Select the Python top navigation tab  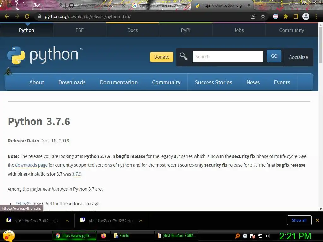(26, 30)
